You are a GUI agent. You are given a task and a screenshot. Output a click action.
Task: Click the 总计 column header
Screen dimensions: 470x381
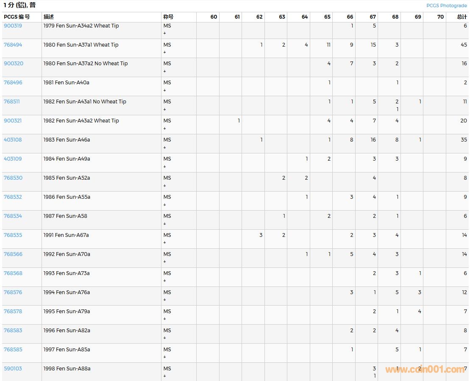462,17
